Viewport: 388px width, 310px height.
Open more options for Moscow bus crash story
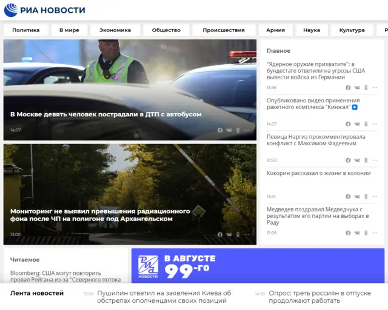click(247, 130)
